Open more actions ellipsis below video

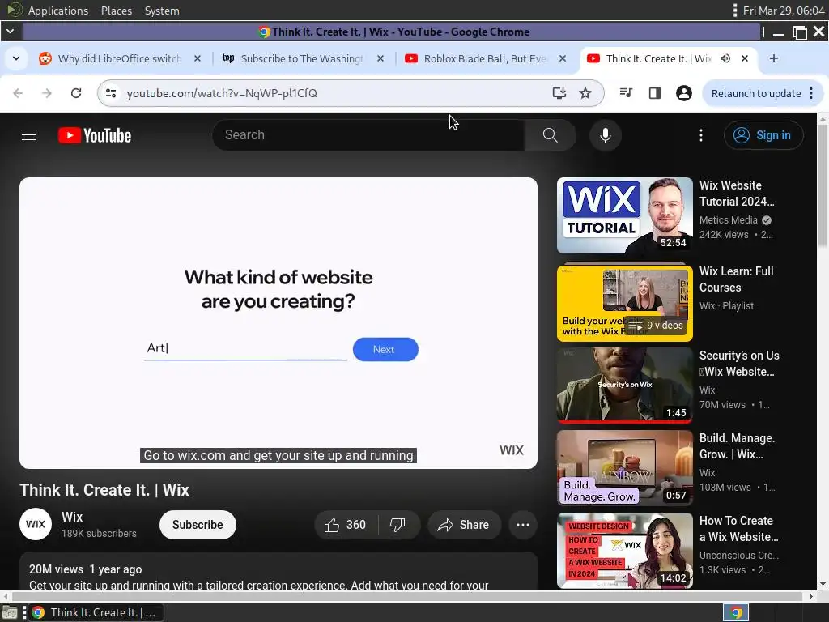523,525
